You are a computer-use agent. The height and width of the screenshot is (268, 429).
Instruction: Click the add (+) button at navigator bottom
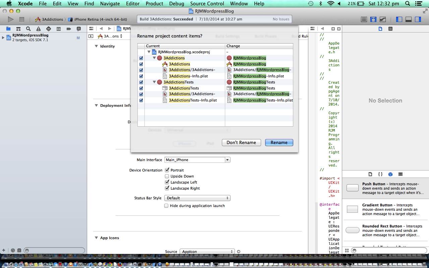(x=4, y=250)
